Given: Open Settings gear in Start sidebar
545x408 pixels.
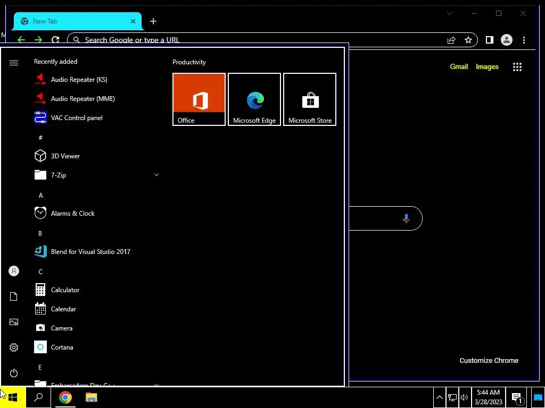Looking at the screenshot, I should click(13, 347).
